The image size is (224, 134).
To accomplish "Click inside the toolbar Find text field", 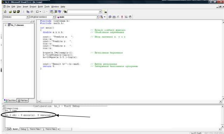I will click(83, 12).
